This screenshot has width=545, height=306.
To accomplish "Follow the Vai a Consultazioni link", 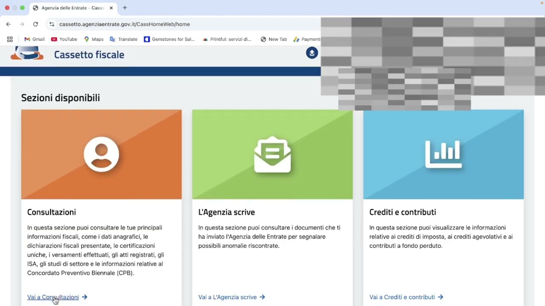I will point(53,297).
